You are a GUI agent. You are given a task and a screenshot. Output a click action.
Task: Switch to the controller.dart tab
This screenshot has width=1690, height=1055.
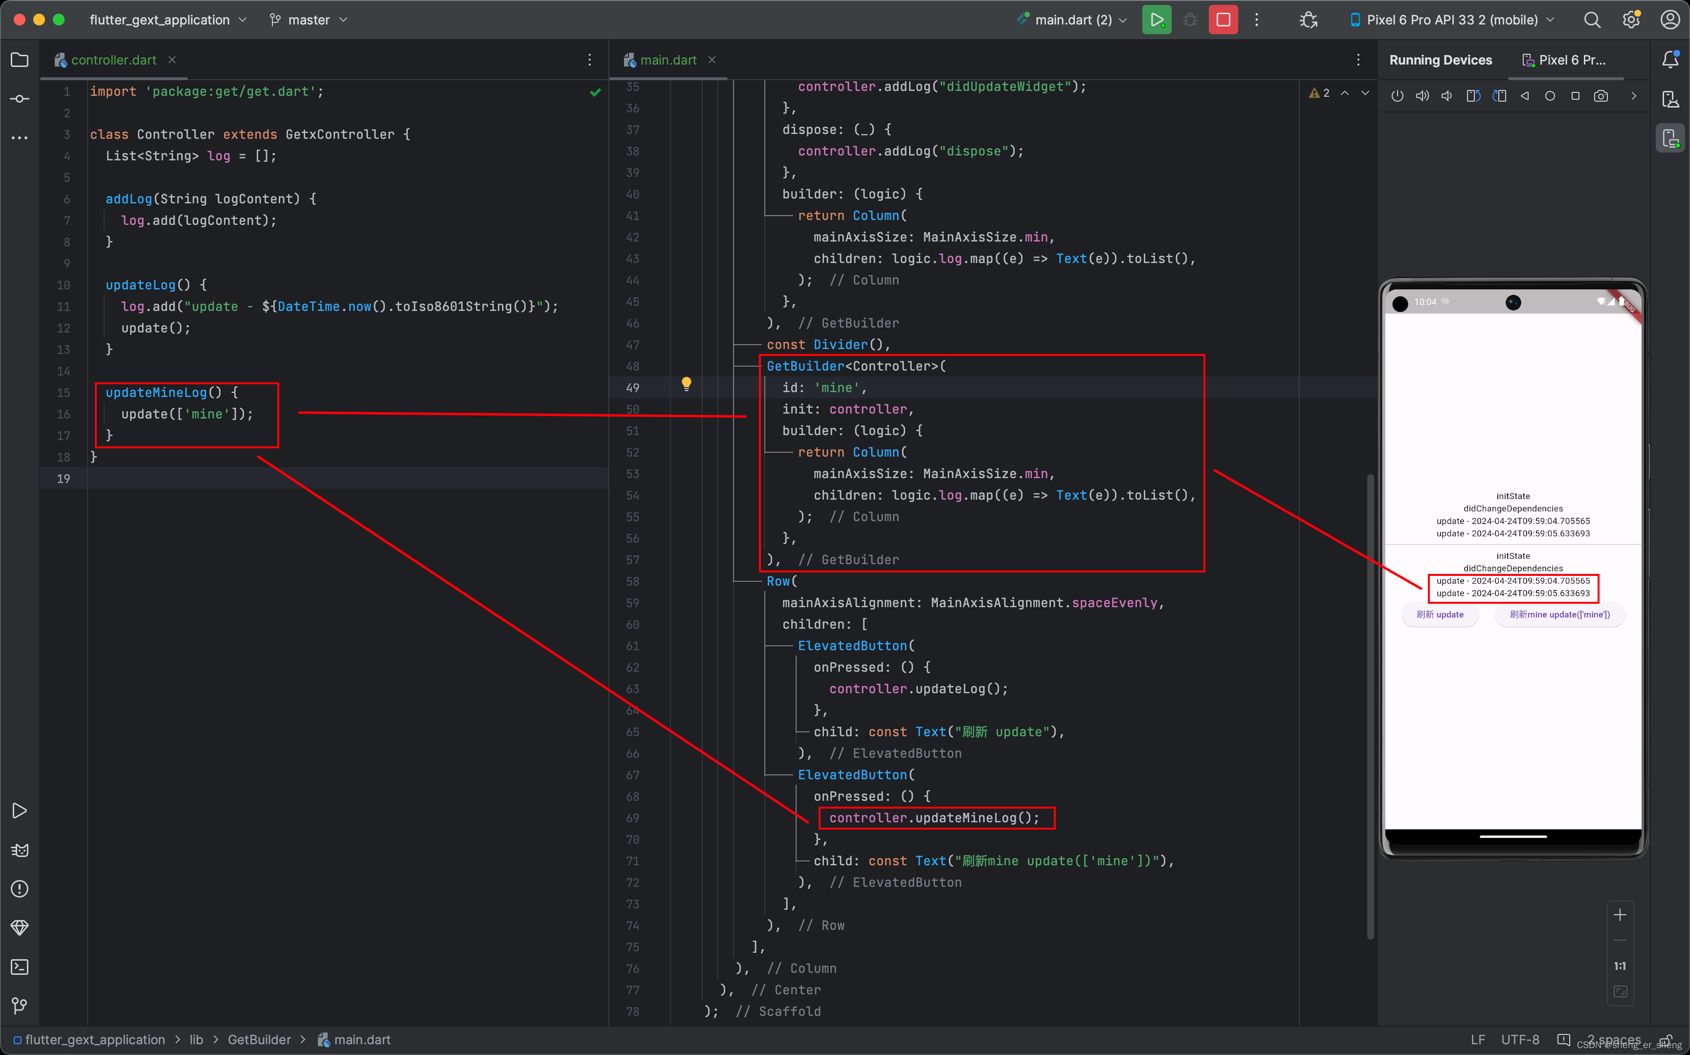tap(113, 60)
